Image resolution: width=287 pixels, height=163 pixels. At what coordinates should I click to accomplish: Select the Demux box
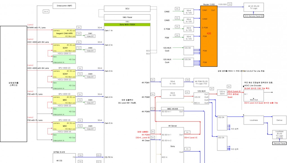click(279, 120)
